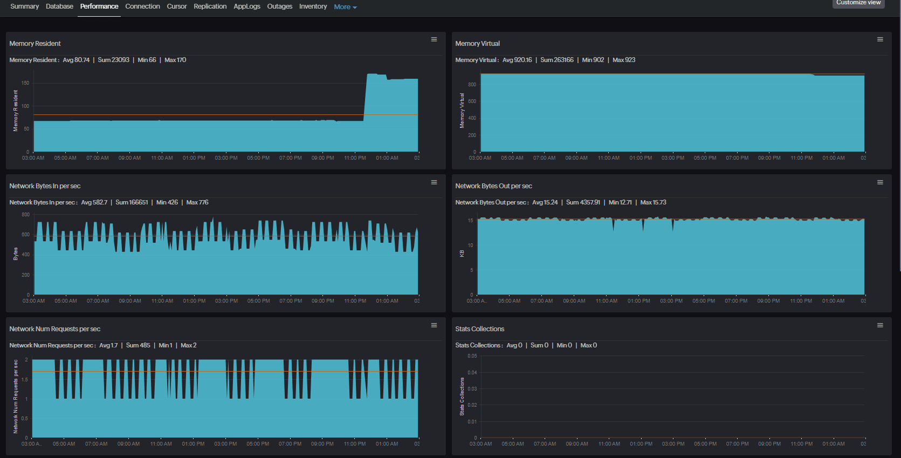Open the Connection tab

pyautogui.click(x=142, y=6)
